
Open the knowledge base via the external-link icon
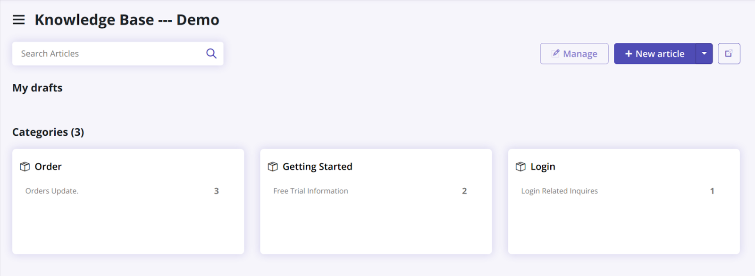pos(728,53)
